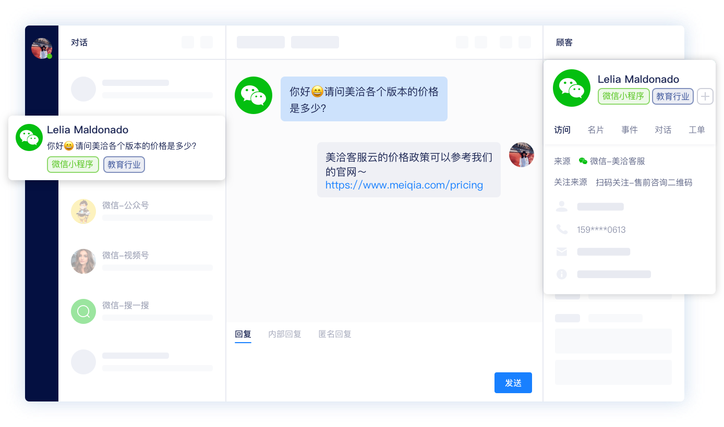This screenshot has width=724, height=427.
Task: Click the green search icon for 微信-搜一搜
Action: coord(83,311)
